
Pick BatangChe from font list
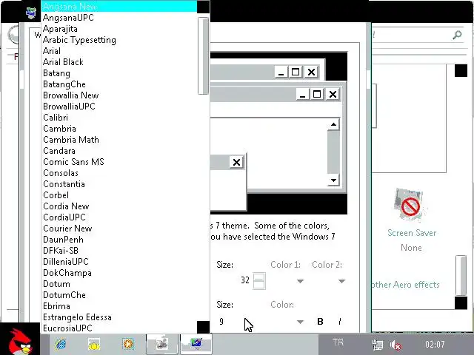coord(119,84)
